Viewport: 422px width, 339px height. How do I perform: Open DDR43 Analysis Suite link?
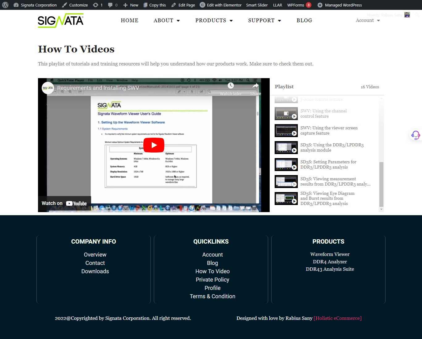pos(330,269)
